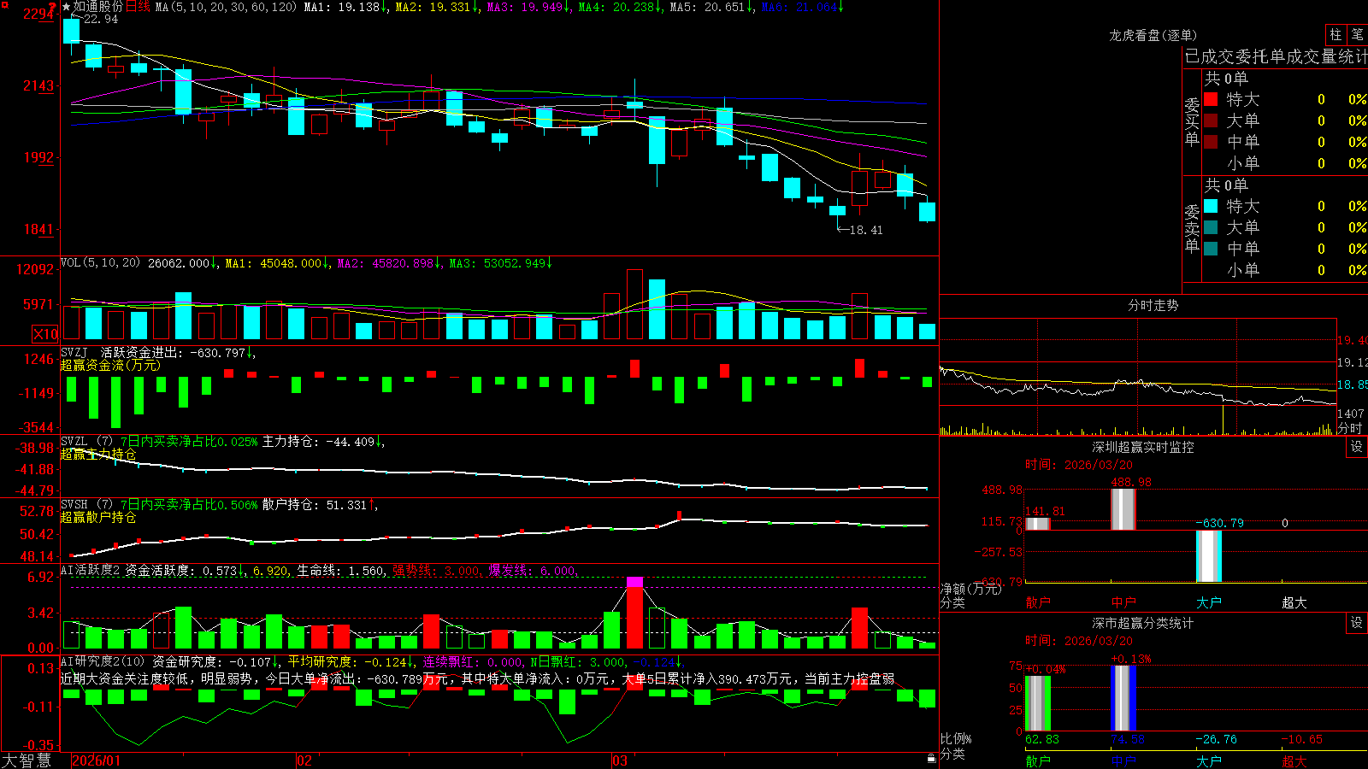Click the 超赢资金流(万元) label
This screenshot has height=769, width=1368.
pos(110,365)
